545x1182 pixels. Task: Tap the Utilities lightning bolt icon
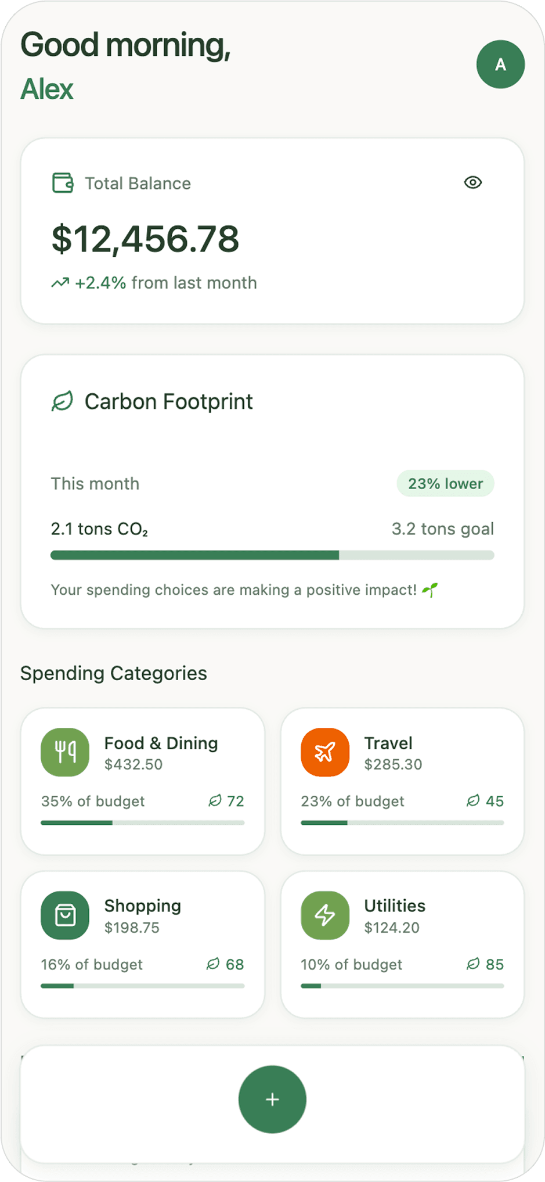[325, 915]
